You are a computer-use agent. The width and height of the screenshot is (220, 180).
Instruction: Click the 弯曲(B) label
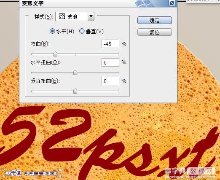(x=40, y=44)
